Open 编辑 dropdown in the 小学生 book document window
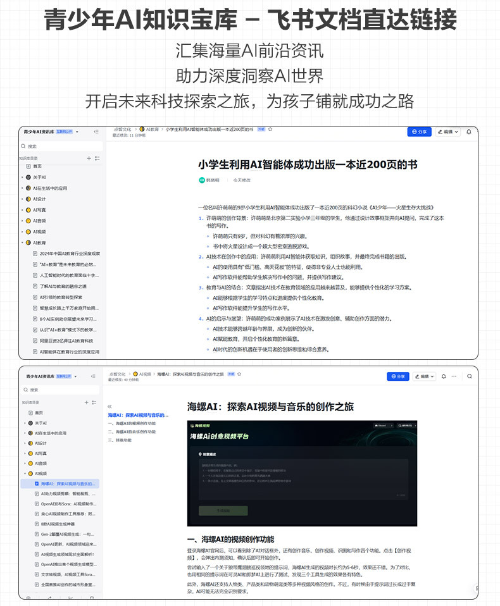This screenshot has width=500, height=606. (448, 132)
